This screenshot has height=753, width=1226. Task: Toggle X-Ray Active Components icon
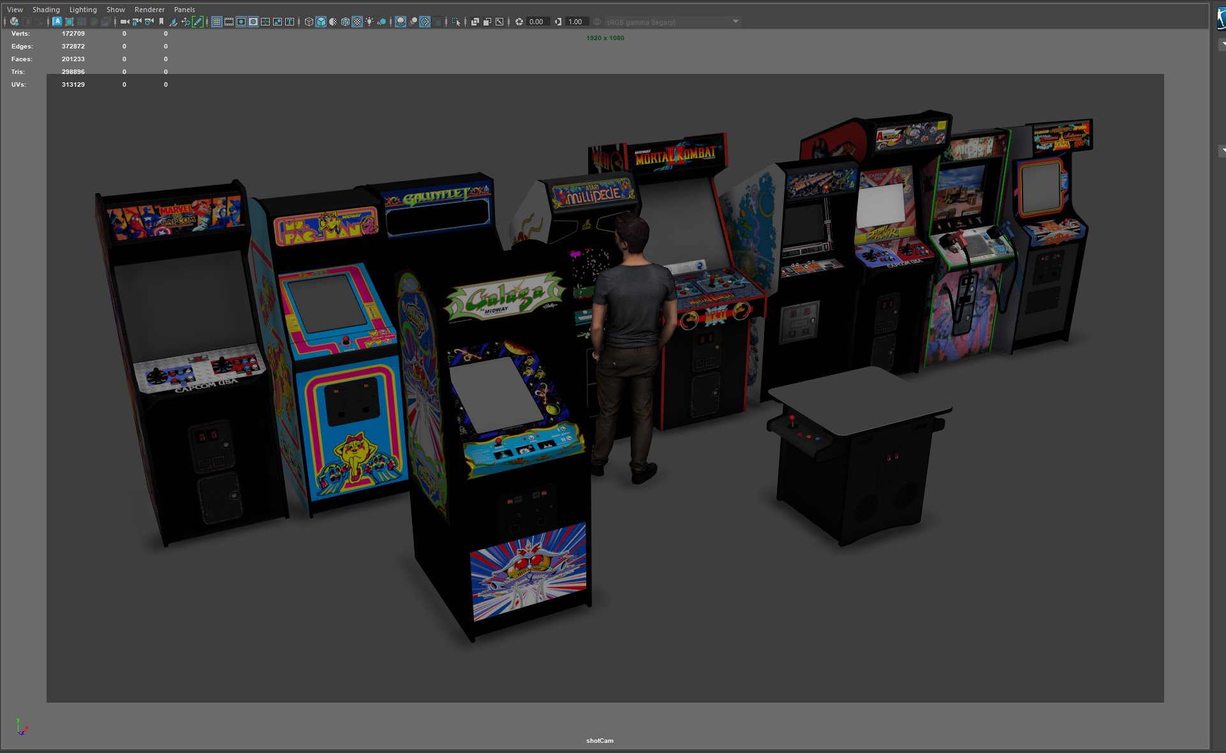(487, 22)
